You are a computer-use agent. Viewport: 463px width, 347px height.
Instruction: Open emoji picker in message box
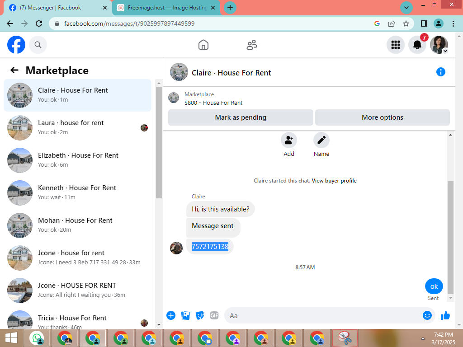coord(427,315)
